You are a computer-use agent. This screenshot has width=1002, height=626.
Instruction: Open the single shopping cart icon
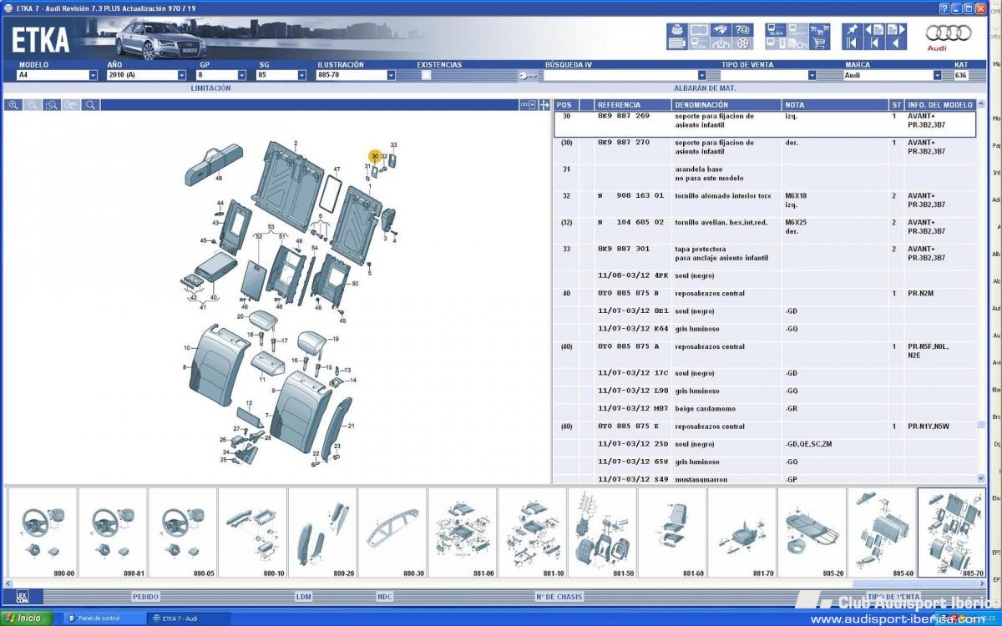(819, 43)
